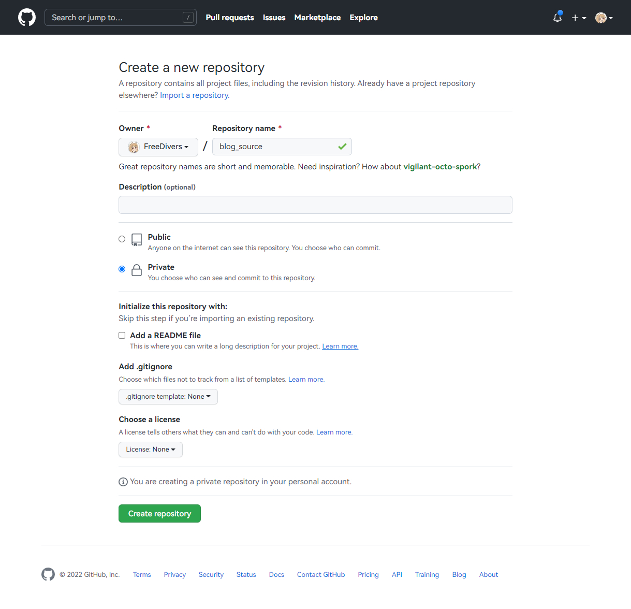Image resolution: width=631 pixels, height=609 pixels.
Task: Click the Description input field
Action: (315, 205)
